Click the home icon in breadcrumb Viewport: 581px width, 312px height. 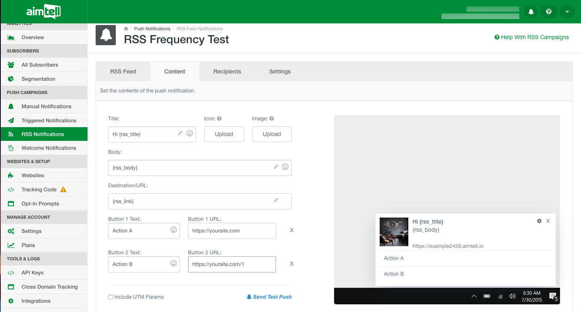pos(126,29)
